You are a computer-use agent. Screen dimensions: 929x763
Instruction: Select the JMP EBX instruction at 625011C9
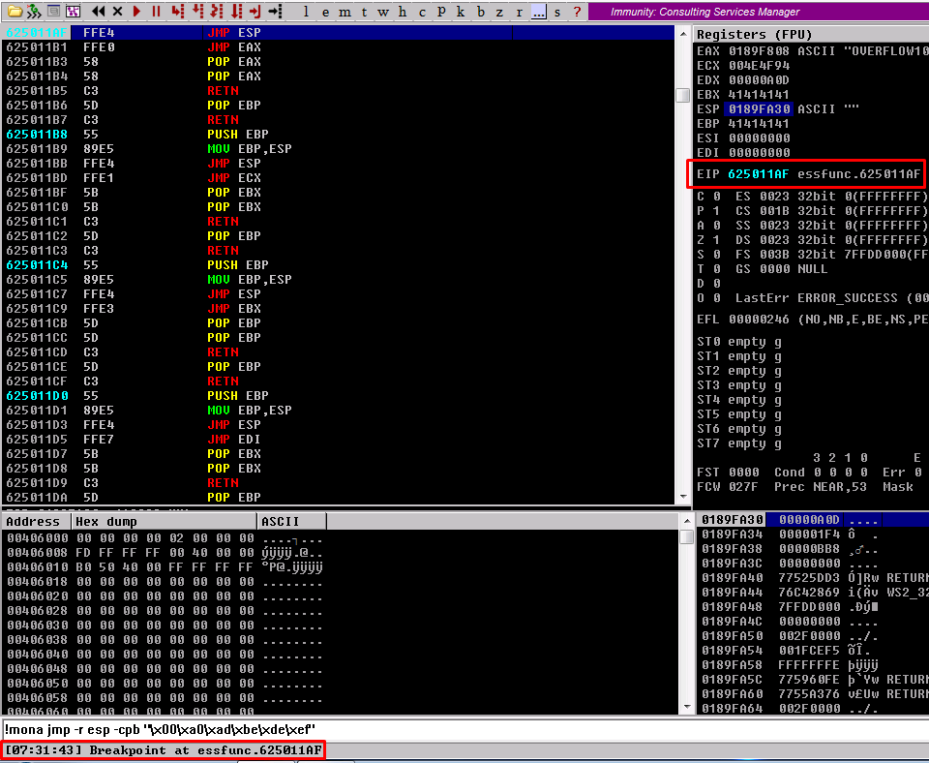[x=338, y=308]
